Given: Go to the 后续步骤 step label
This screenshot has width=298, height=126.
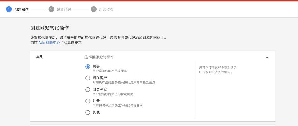Looking at the screenshot, I should coord(106,9).
